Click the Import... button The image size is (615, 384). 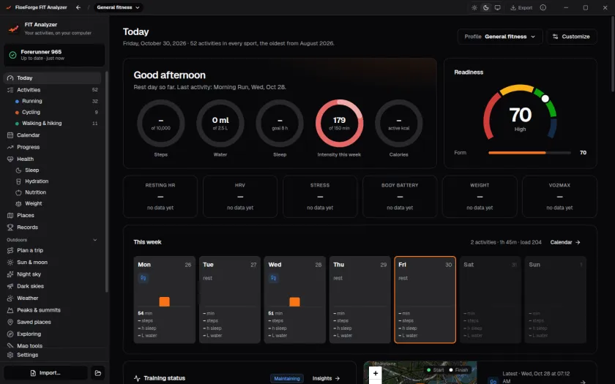46,373
